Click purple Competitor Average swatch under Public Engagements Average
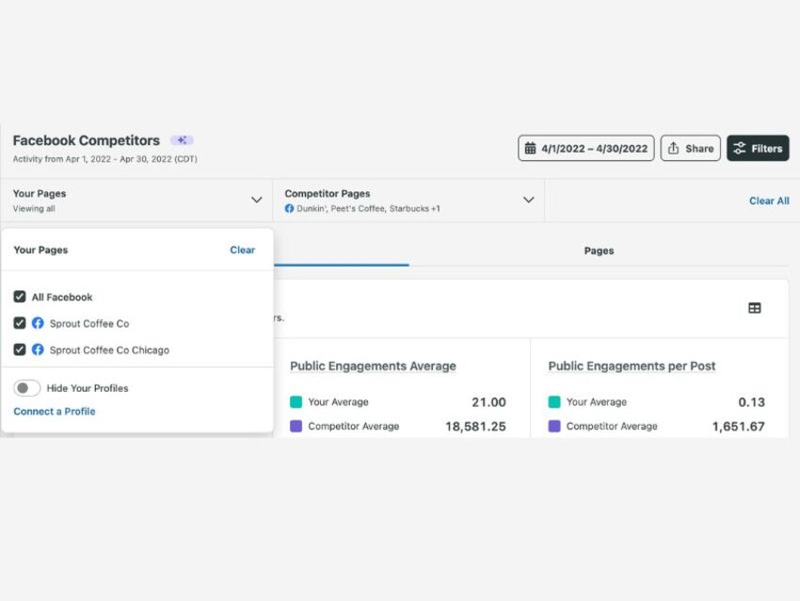 click(296, 426)
